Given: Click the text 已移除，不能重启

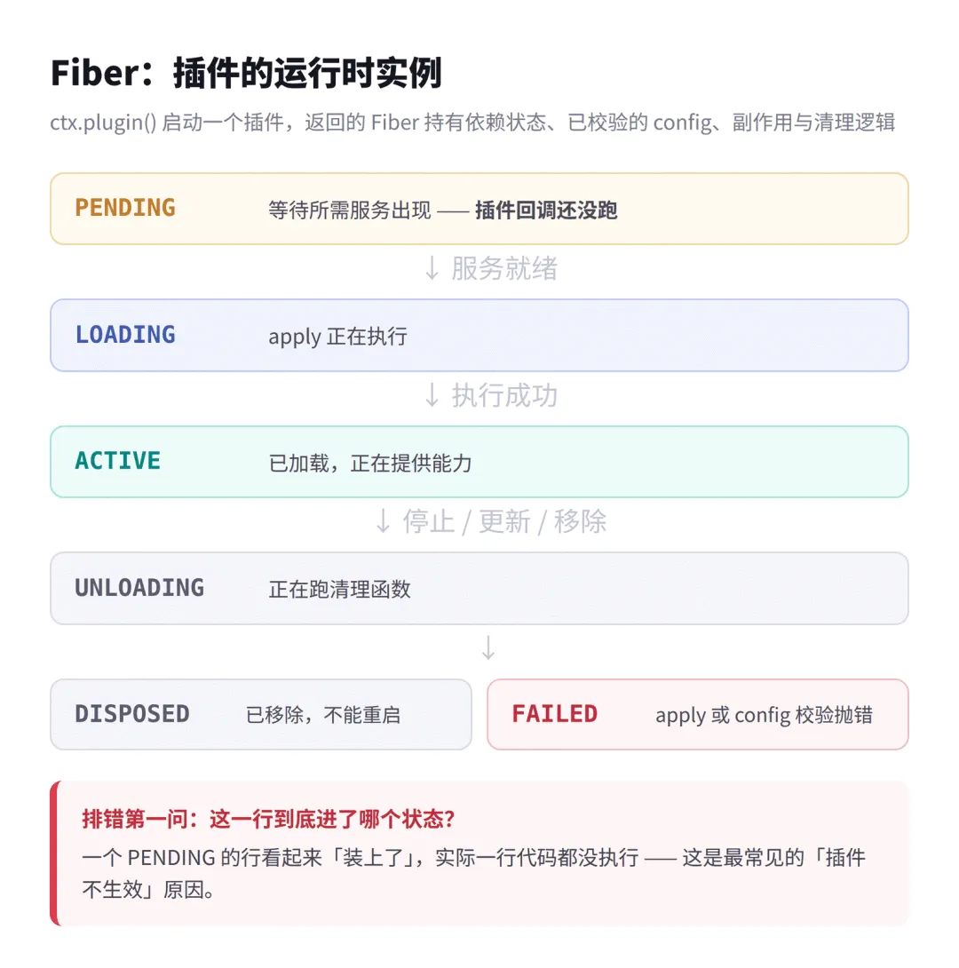Looking at the screenshot, I should point(322,715).
